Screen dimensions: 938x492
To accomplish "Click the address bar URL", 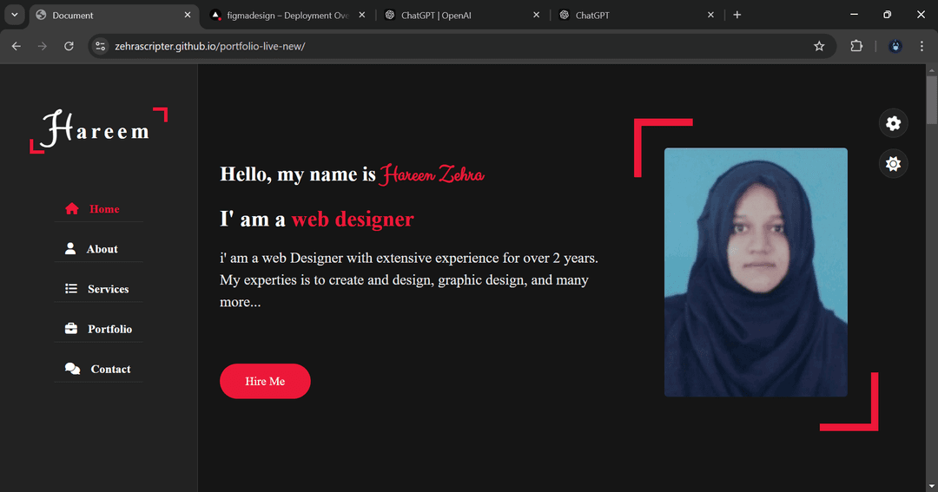I will pos(210,46).
